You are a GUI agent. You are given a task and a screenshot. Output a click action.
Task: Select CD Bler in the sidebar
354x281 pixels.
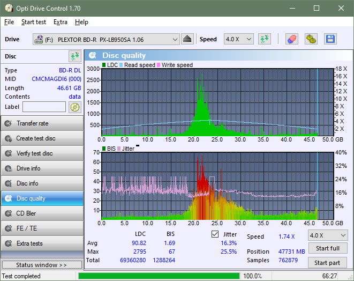pyautogui.click(x=42, y=213)
